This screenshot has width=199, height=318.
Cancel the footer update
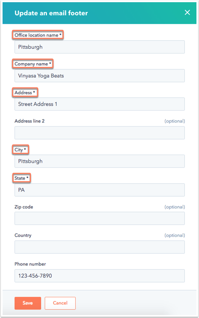(60, 303)
